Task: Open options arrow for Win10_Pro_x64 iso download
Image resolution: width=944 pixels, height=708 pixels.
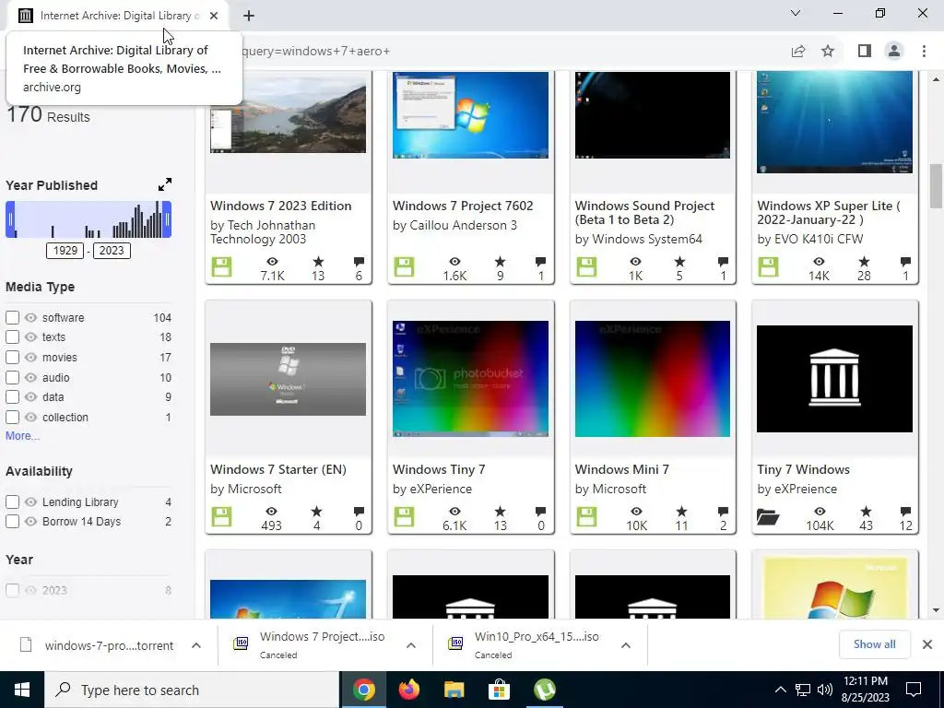Action: 626,645
